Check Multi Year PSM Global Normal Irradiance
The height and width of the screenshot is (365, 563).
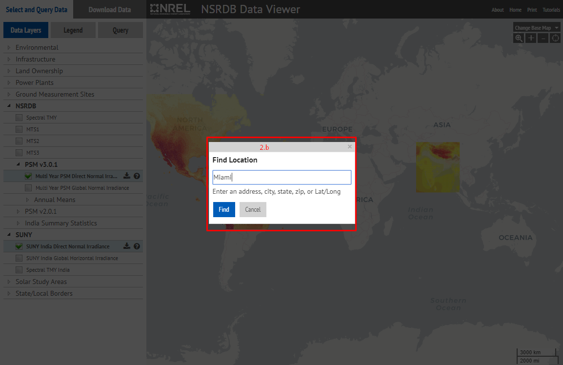[28, 188]
